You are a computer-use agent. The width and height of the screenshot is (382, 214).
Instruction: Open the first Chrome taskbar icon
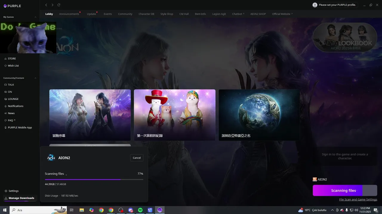(x=101, y=210)
